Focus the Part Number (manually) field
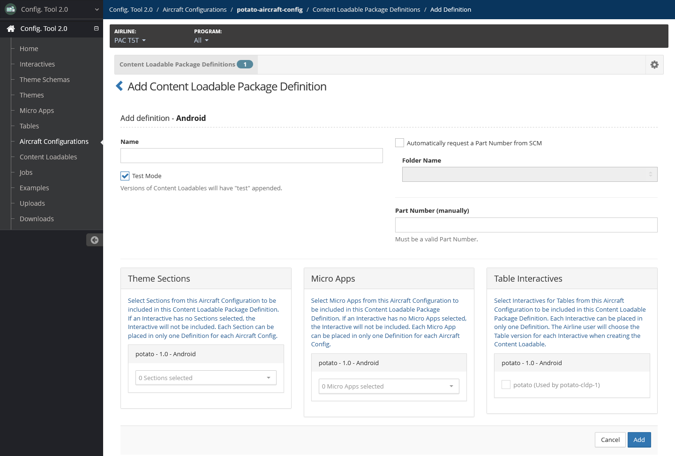This screenshot has height=456, width=675. click(x=526, y=225)
